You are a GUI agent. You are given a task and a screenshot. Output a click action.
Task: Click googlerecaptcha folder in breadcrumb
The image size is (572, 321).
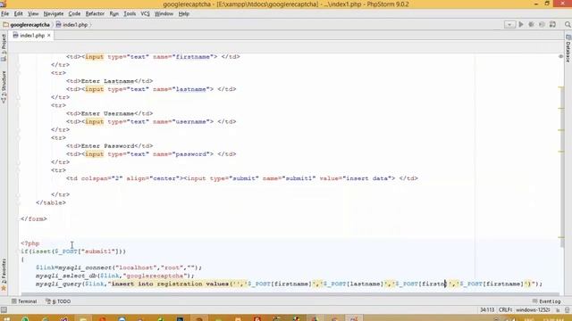[26, 25]
